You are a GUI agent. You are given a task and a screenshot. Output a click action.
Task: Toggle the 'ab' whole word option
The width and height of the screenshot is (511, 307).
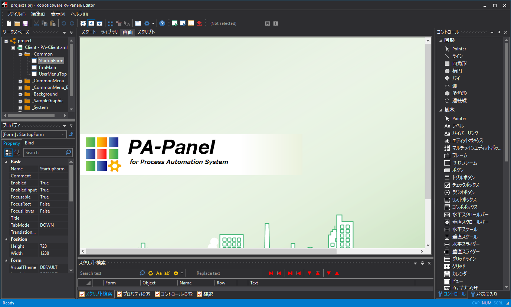click(x=167, y=273)
